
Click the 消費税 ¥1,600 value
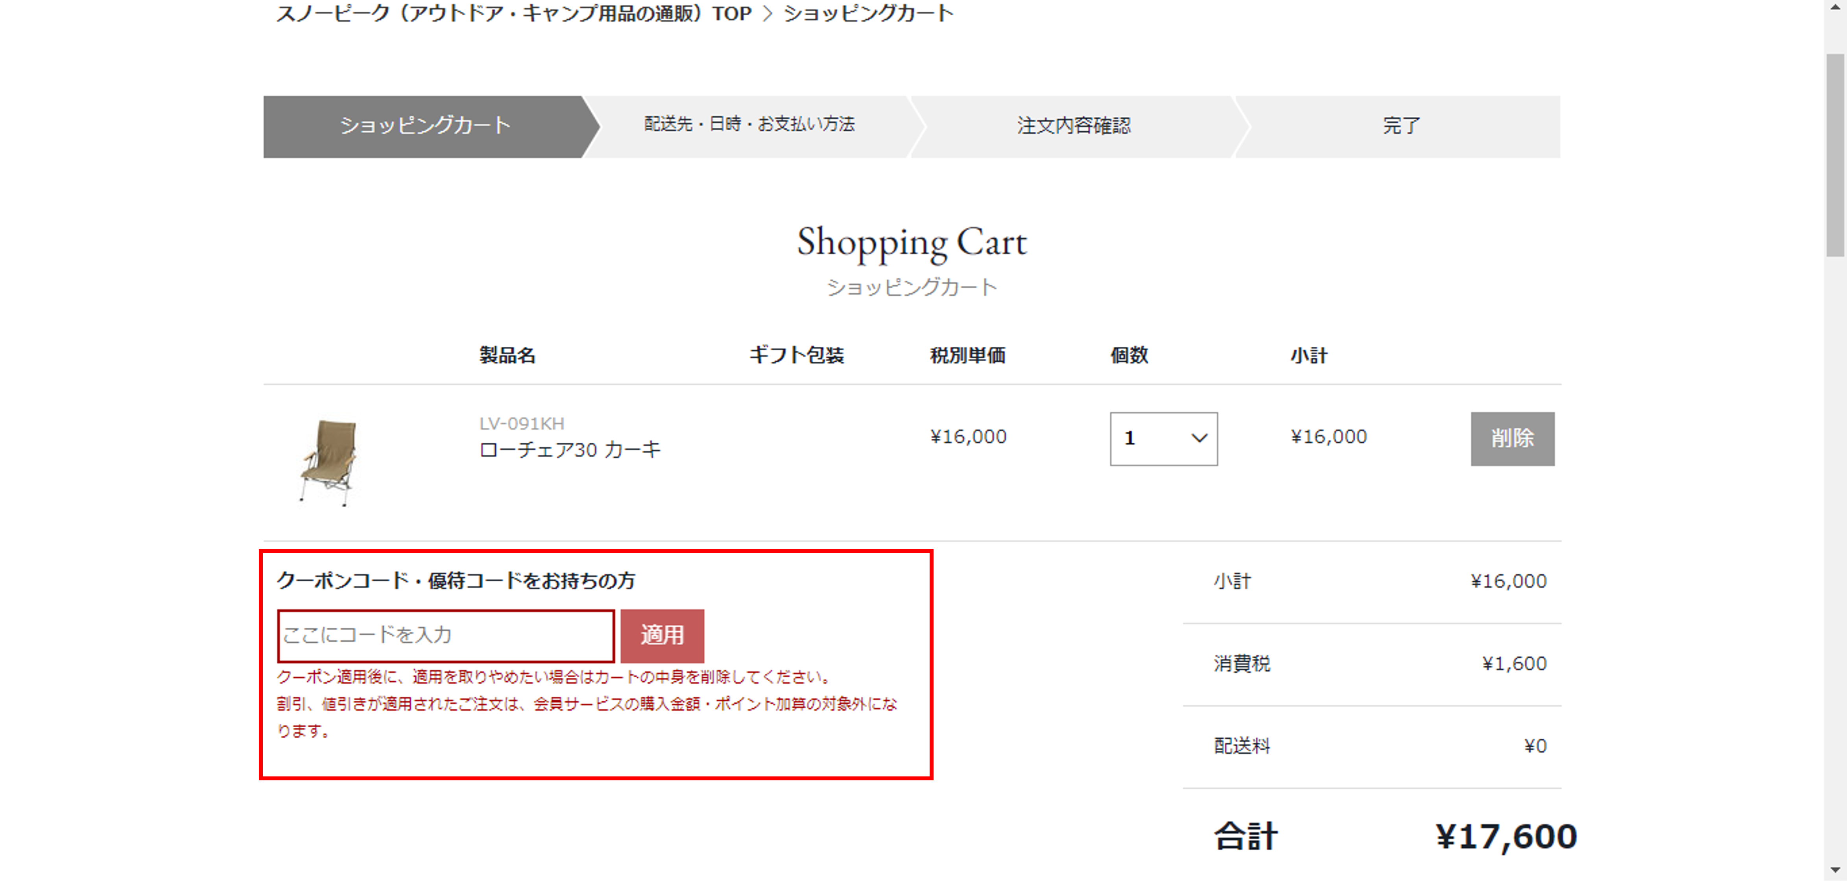(1513, 663)
